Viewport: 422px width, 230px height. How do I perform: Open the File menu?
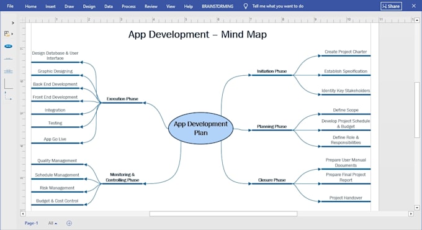(x=10, y=6)
